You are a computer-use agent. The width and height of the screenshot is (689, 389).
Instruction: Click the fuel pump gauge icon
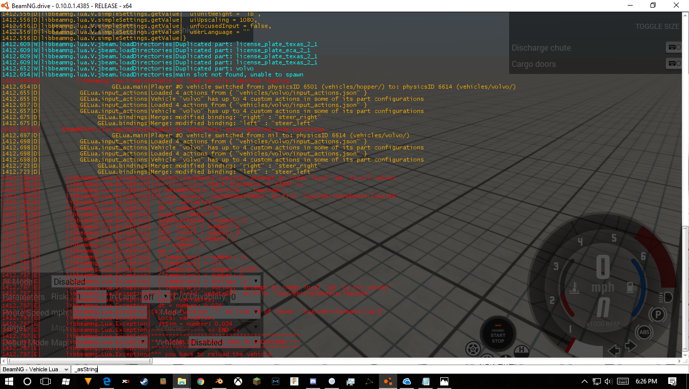tap(630, 287)
